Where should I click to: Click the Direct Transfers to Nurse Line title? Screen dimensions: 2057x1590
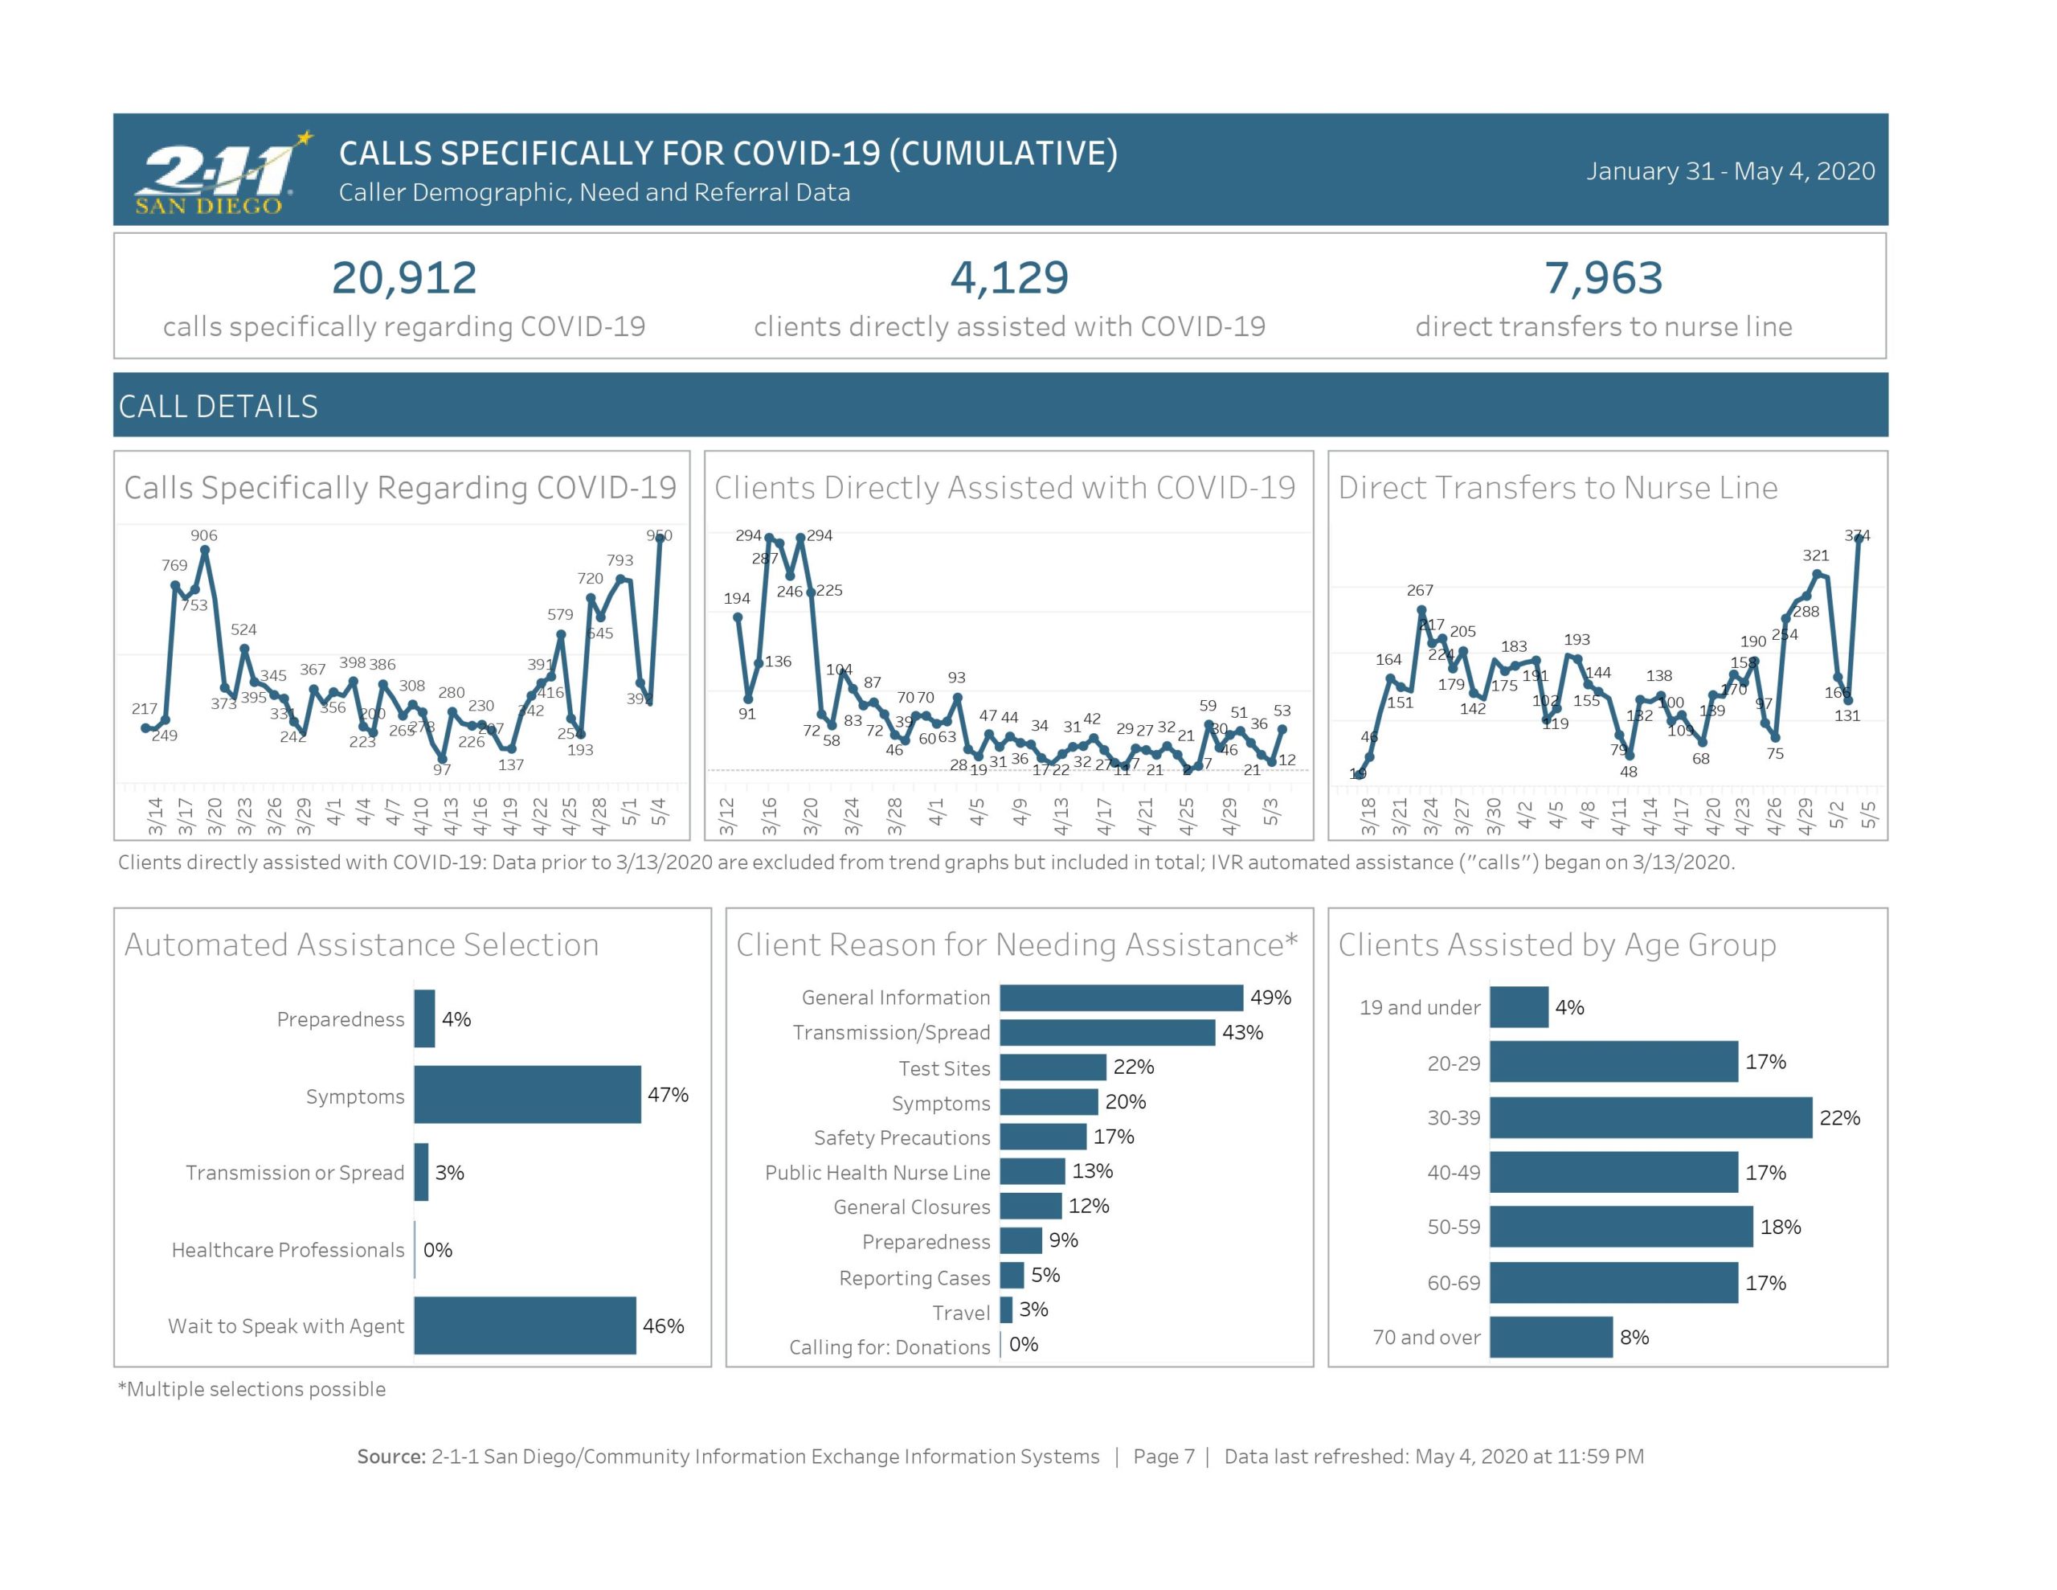point(1558,487)
